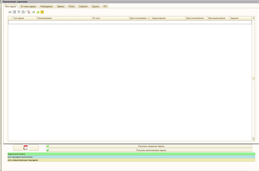259x171 pixels.
Task: Click the Задачу принял column header
Action: coord(168,18)
